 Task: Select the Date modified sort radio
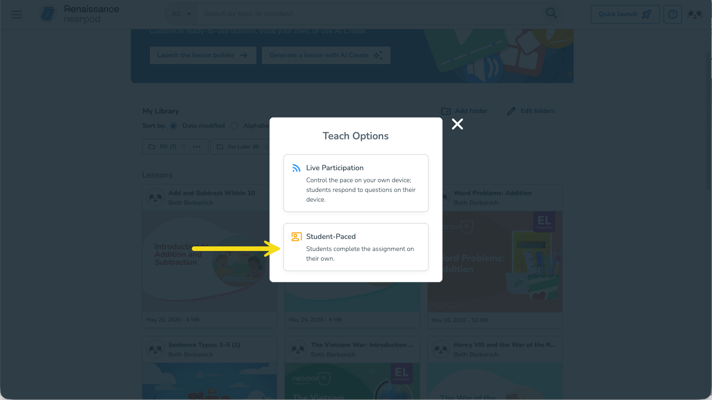[x=173, y=126]
